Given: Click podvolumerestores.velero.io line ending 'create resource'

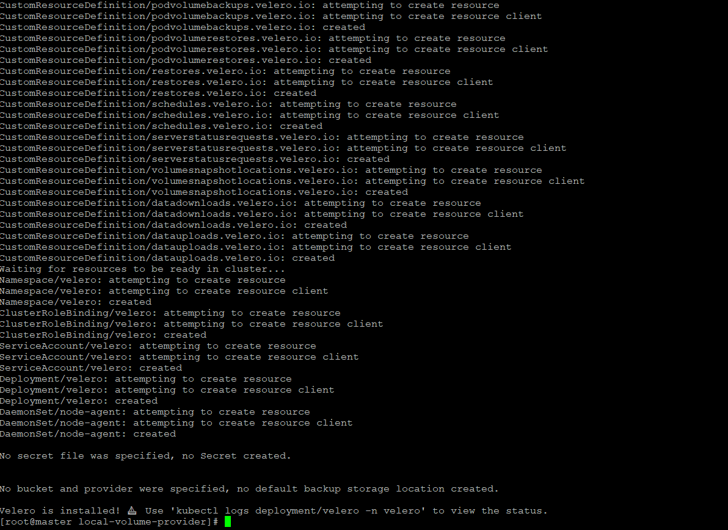Looking at the screenshot, I should tap(253, 38).
